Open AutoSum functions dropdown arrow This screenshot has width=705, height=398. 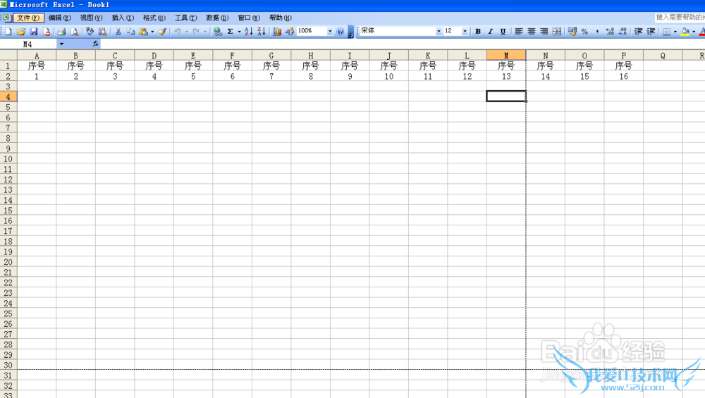click(239, 32)
